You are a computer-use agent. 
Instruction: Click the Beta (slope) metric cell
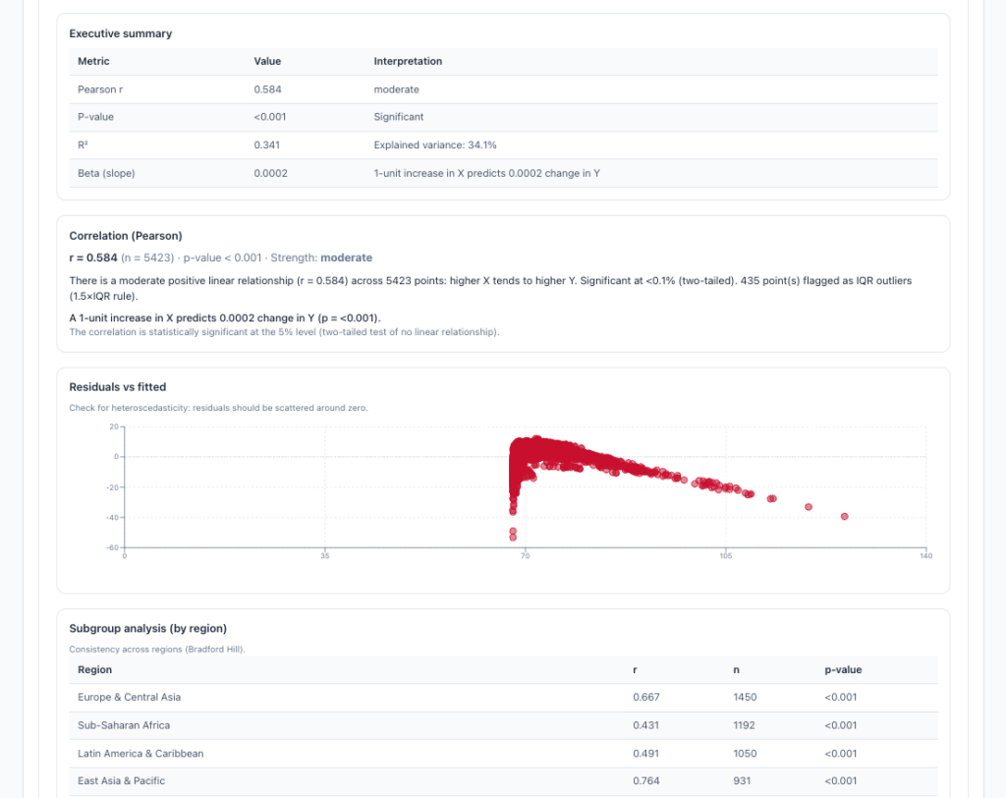tap(106, 173)
